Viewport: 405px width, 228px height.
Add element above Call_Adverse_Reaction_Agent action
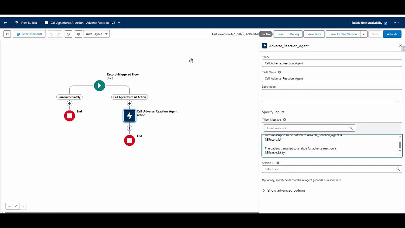pyautogui.click(x=129, y=104)
